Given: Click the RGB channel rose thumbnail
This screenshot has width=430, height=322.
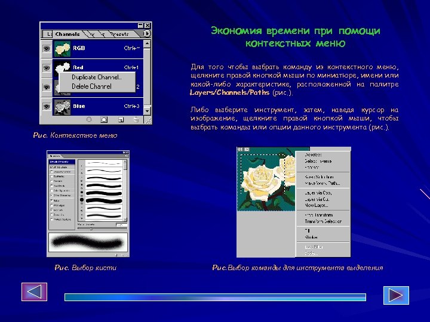Looking at the screenshot, I should [x=62, y=49].
